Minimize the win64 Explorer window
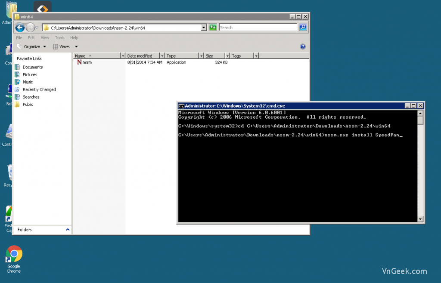441x283 pixels. [292, 17]
